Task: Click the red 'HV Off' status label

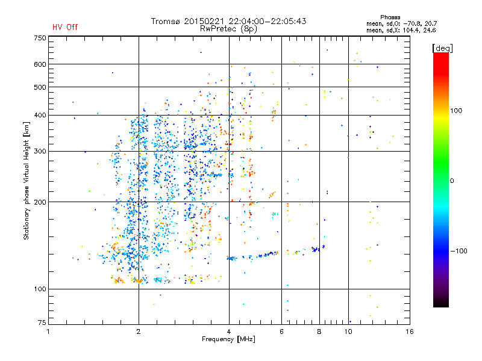Action: (x=65, y=27)
